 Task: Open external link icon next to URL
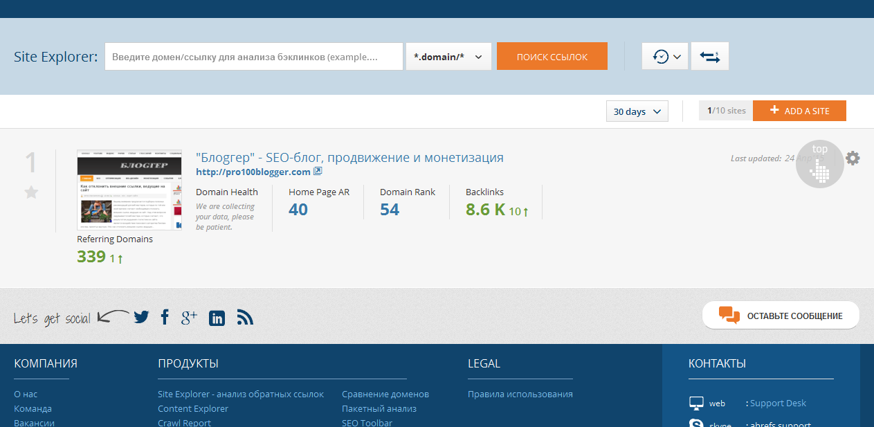pyautogui.click(x=318, y=172)
